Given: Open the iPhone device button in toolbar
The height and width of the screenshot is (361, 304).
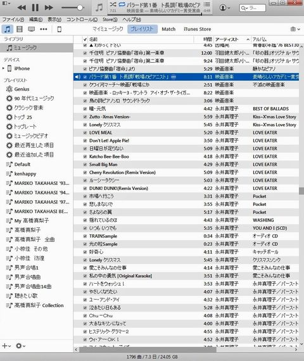Looking at the screenshot, I should pos(59,29).
